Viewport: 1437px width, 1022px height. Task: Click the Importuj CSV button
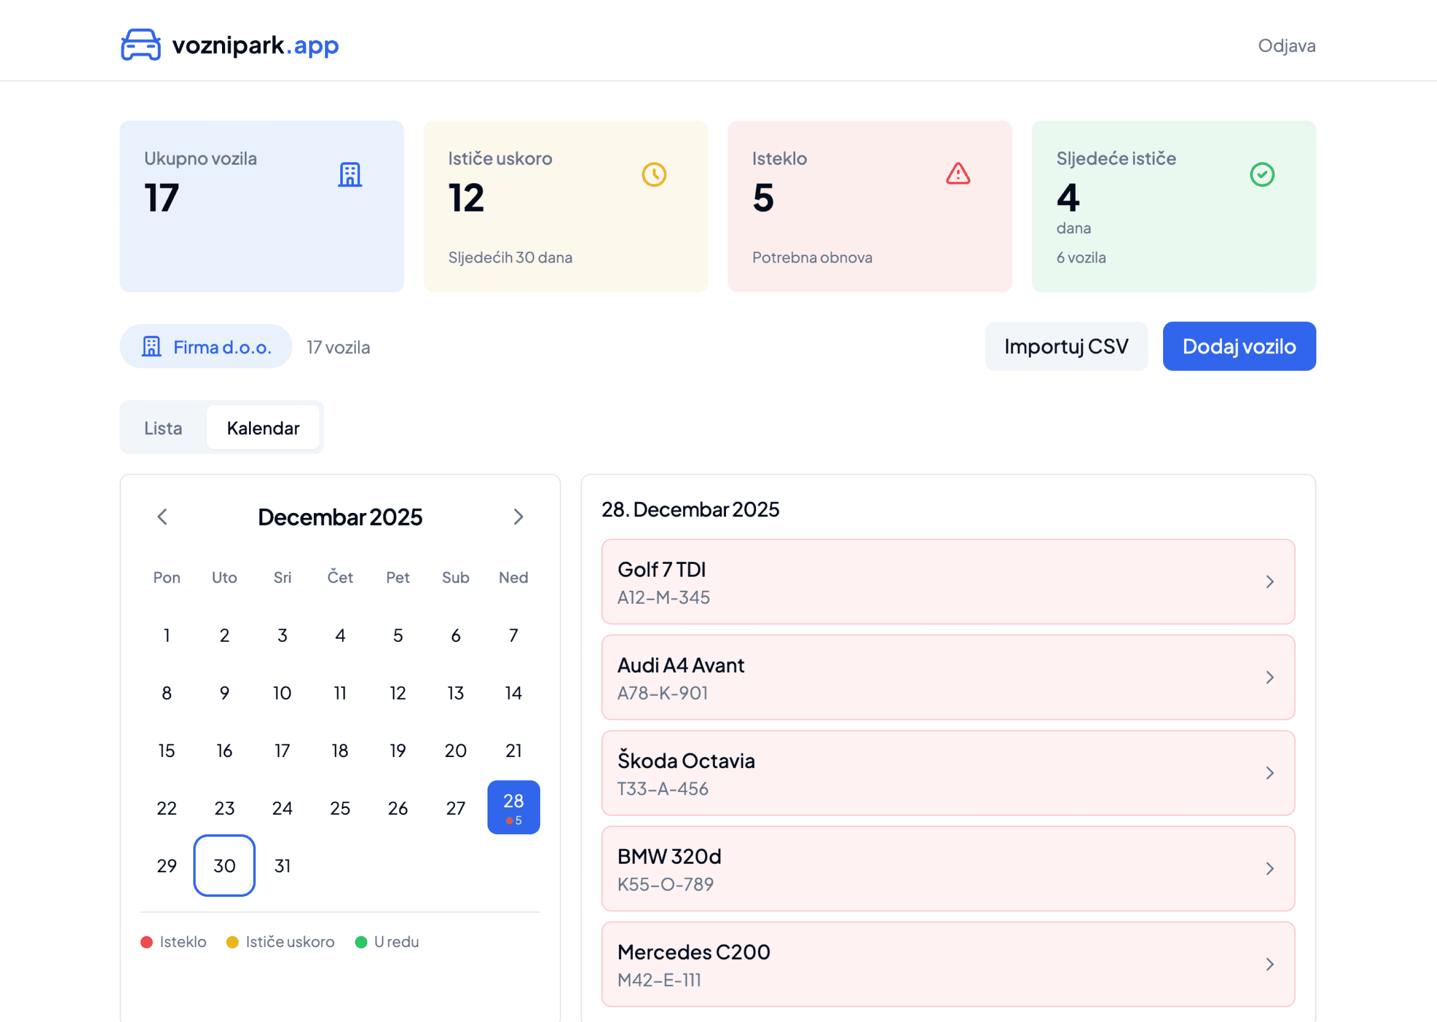[x=1066, y=345]
